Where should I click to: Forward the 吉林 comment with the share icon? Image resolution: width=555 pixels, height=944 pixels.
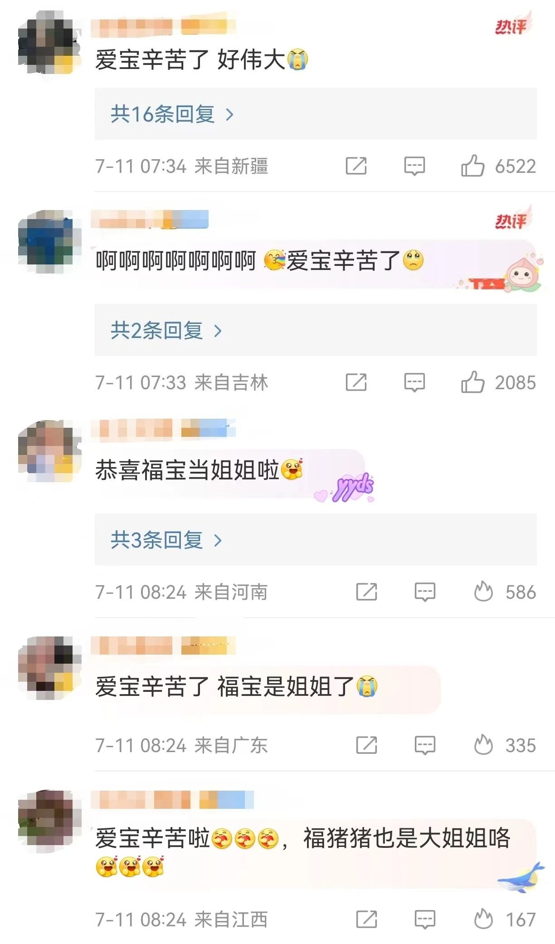356,382
